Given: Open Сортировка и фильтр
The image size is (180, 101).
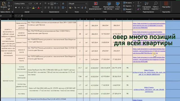Looking at the screenshot, I should pos(147,6).
